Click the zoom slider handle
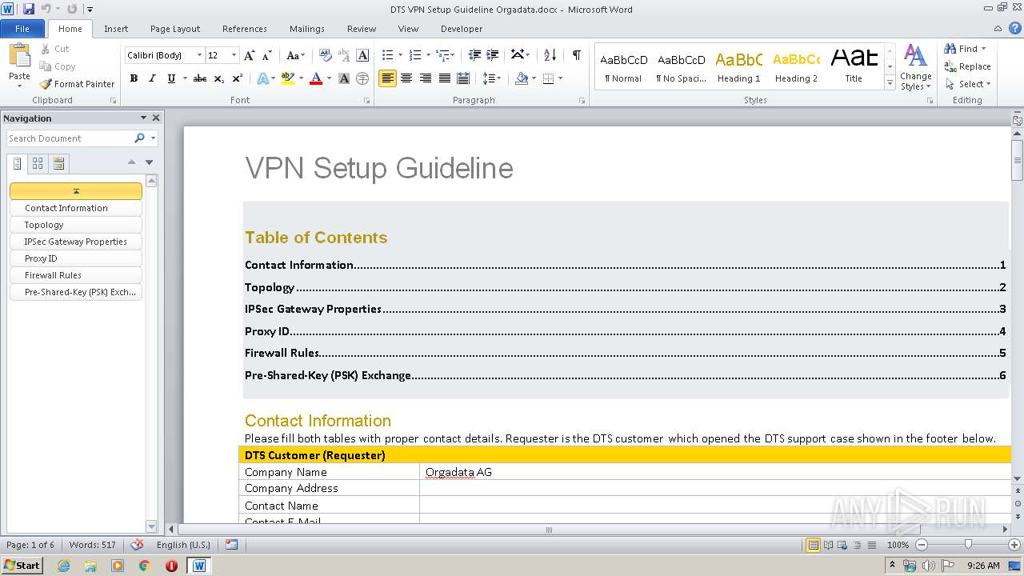The image size is (1024, 576). tap(968, 545)
